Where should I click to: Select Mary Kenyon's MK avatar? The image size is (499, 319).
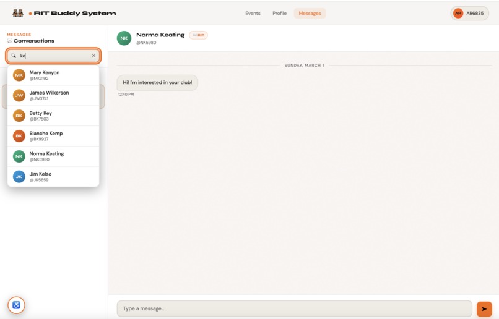coord(19,75)
